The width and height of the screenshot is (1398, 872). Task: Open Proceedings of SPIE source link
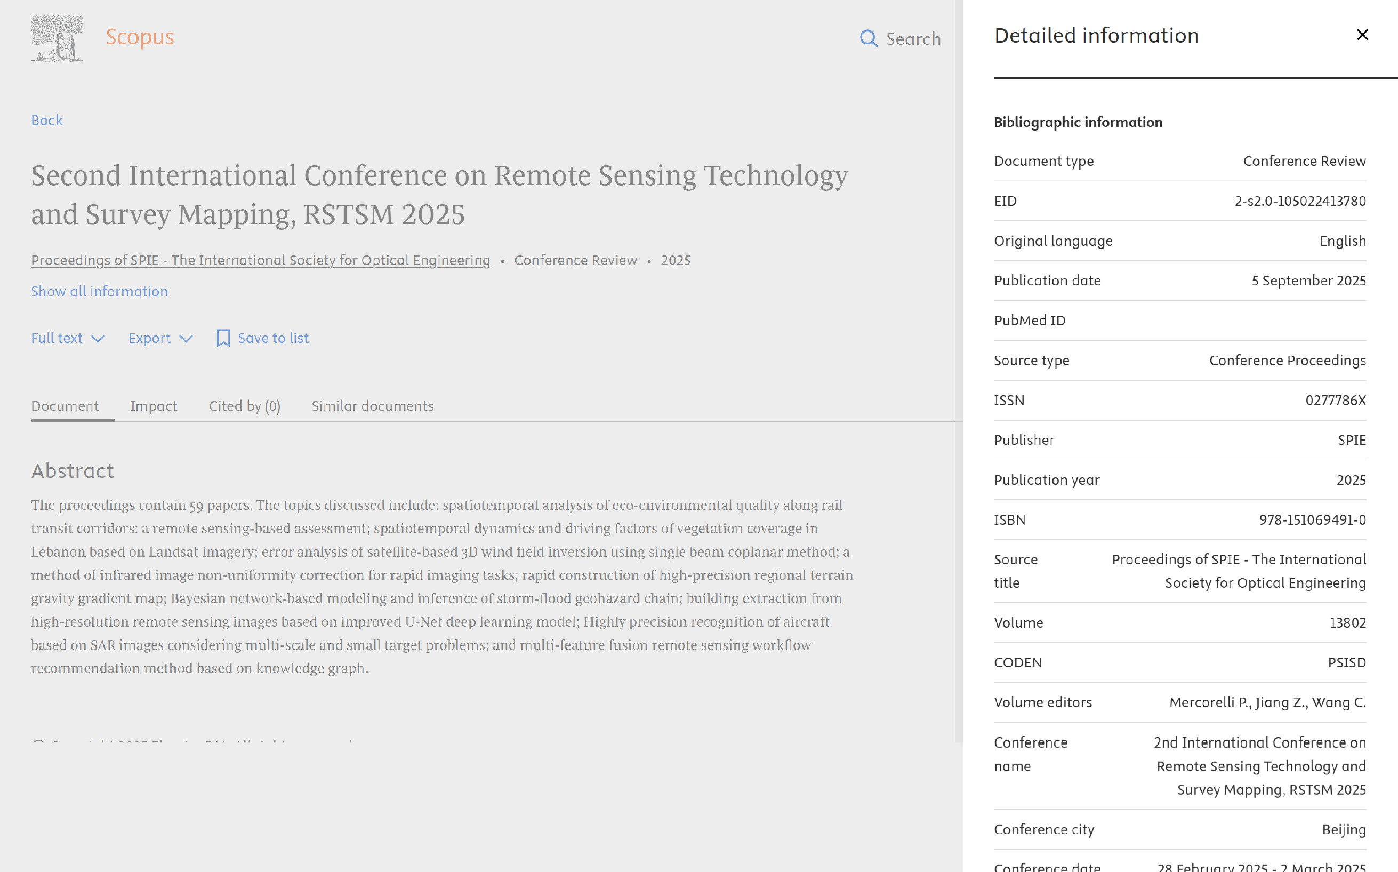tap(261, 260)
